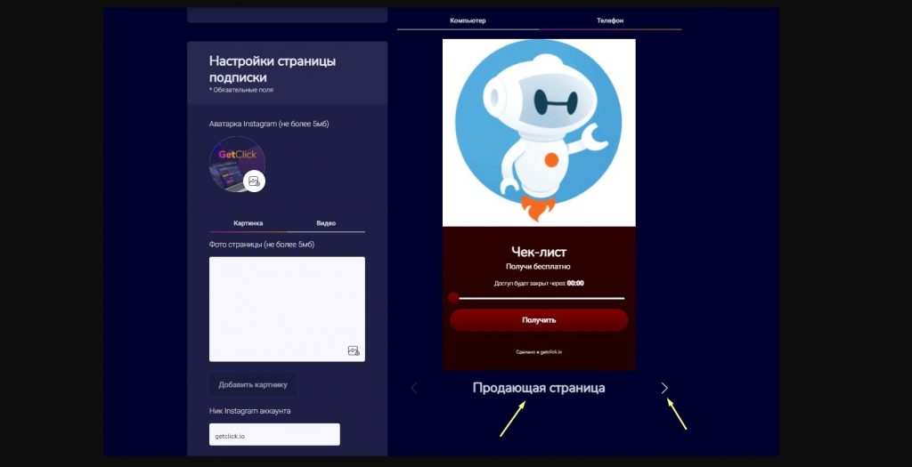Click the Получить button in preview
912x467 pixels.
coord(539,320)
